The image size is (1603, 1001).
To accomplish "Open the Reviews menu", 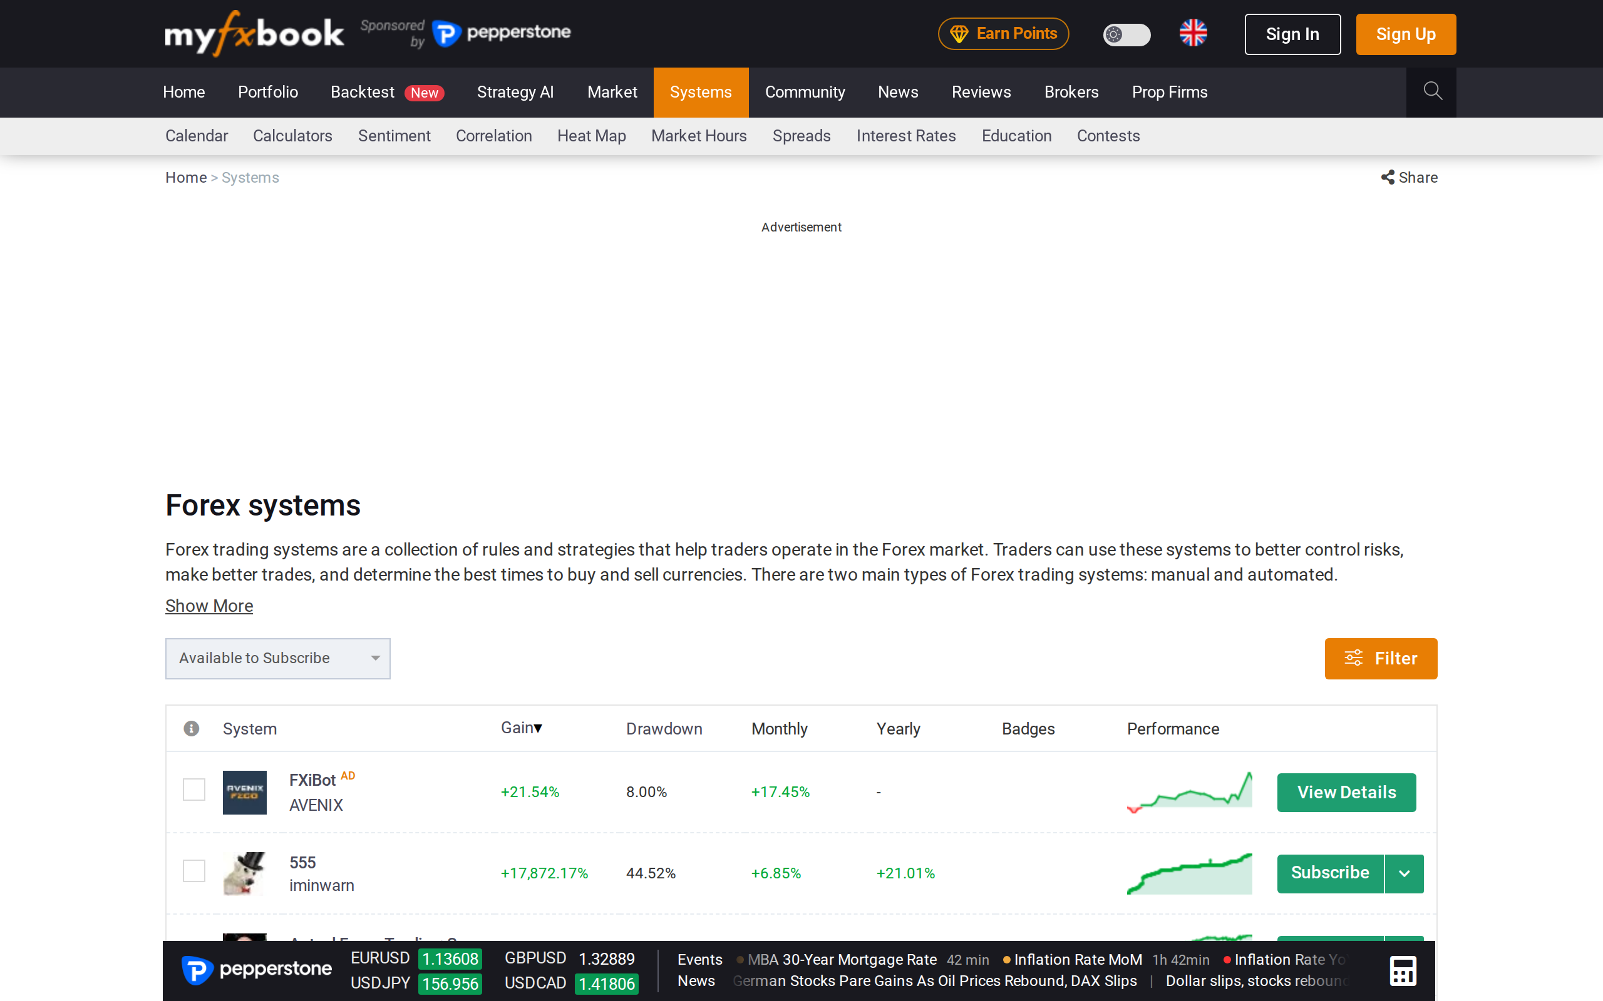I will tap(981, 92).
